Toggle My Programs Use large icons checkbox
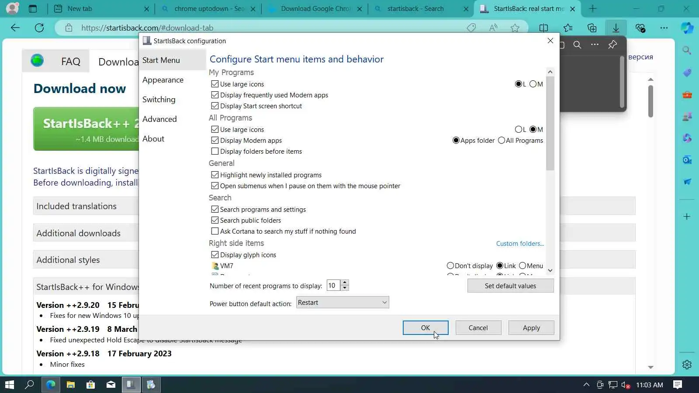Screen dimensions: 699x393 click(x=215, y=84)
